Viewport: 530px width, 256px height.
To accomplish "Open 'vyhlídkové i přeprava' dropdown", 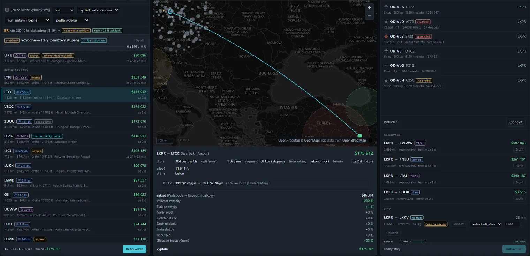I will click(98, 10).
